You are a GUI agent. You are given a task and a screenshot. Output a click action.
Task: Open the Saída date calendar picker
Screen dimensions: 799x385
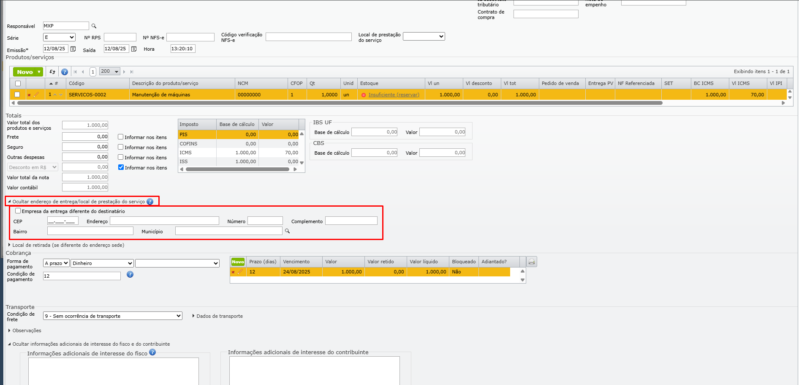(x=134, y=49)
